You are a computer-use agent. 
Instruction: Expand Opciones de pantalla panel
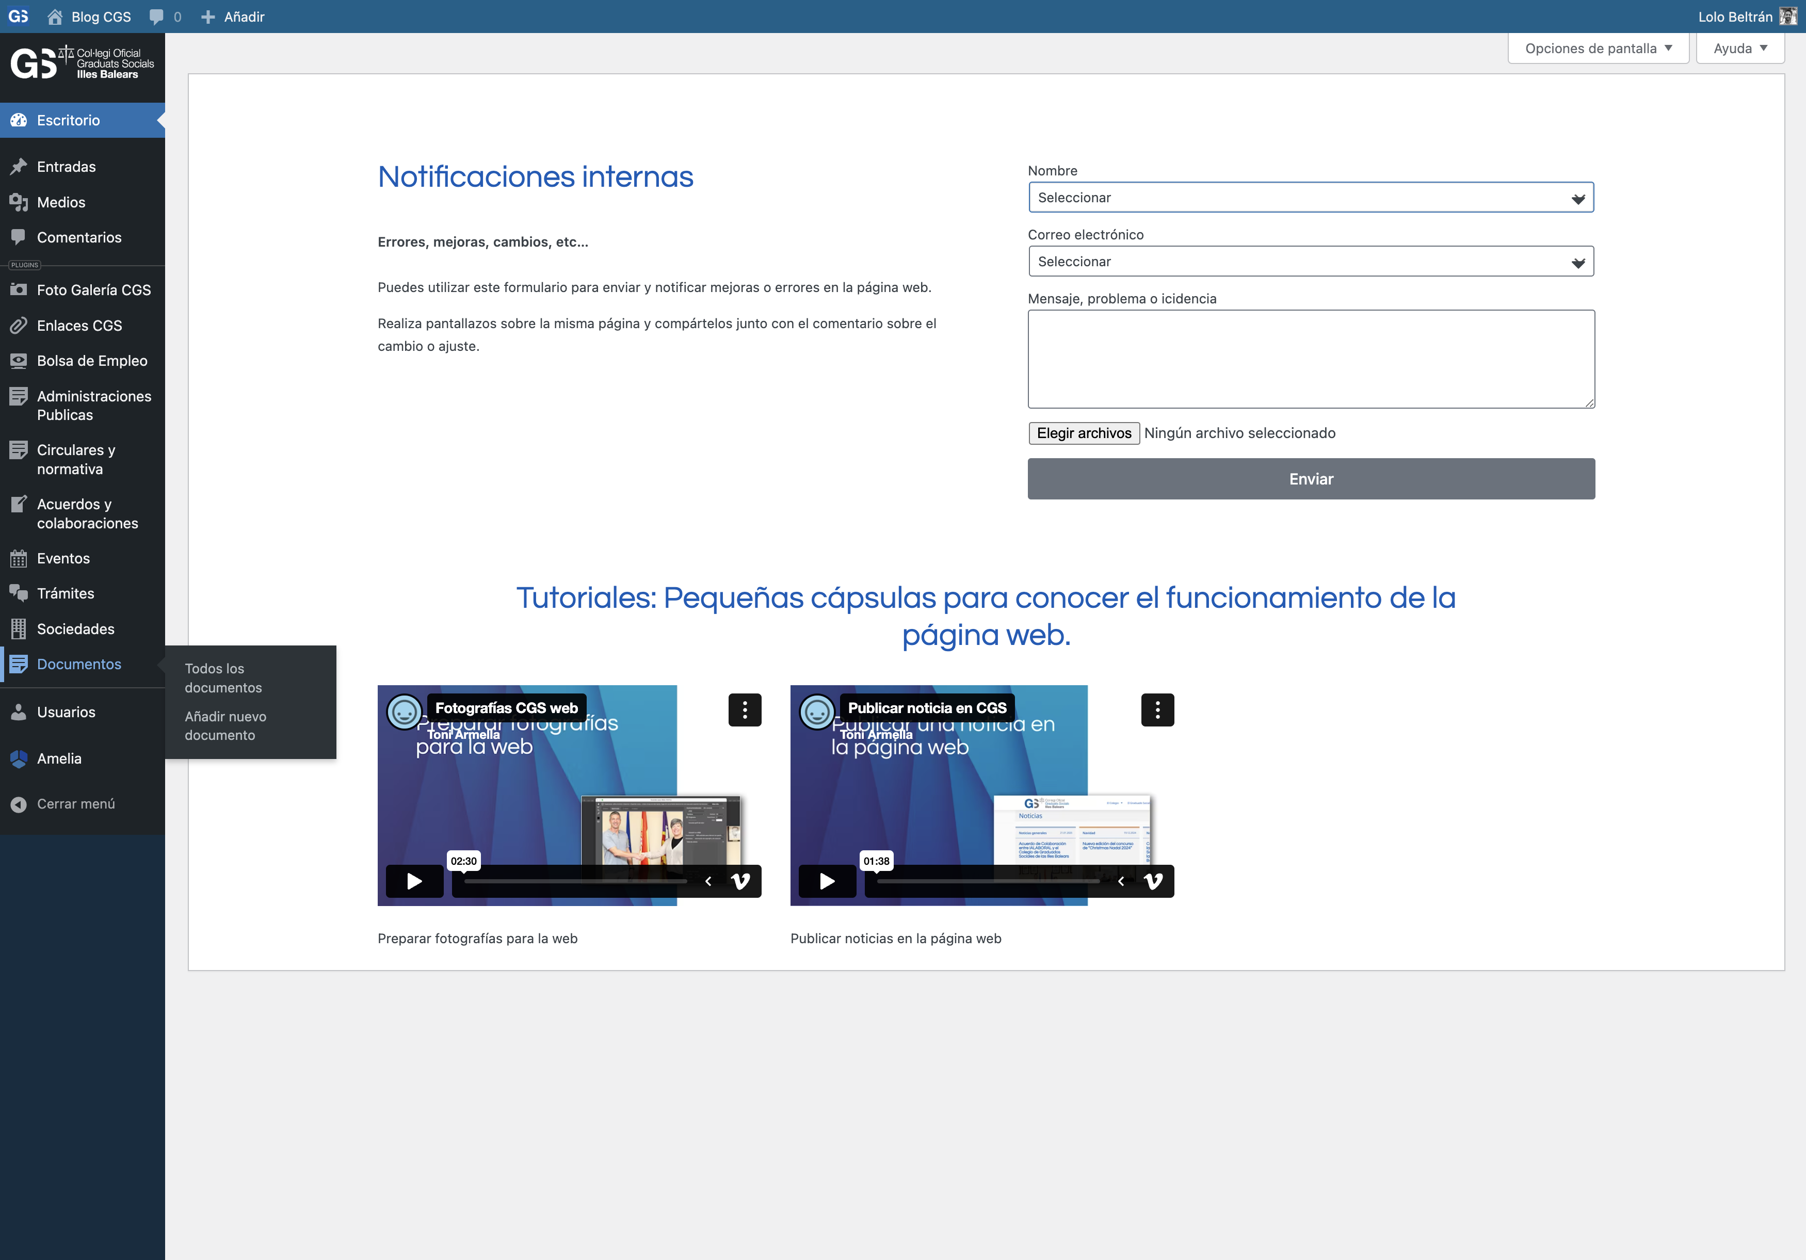(1599, 48)
